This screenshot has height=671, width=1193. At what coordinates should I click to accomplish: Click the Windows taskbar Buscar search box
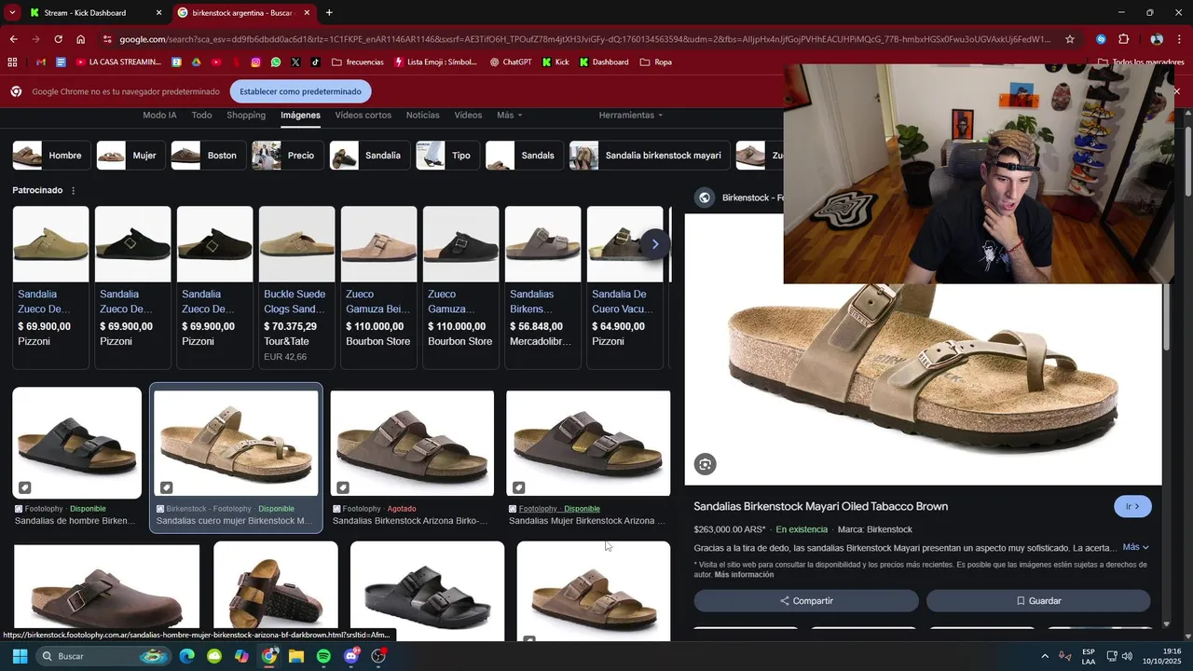pyautogui.click(x=103, y=656)
